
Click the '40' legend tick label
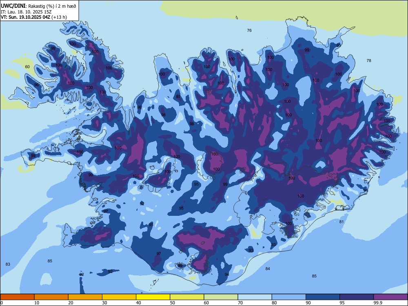[138, 303]
